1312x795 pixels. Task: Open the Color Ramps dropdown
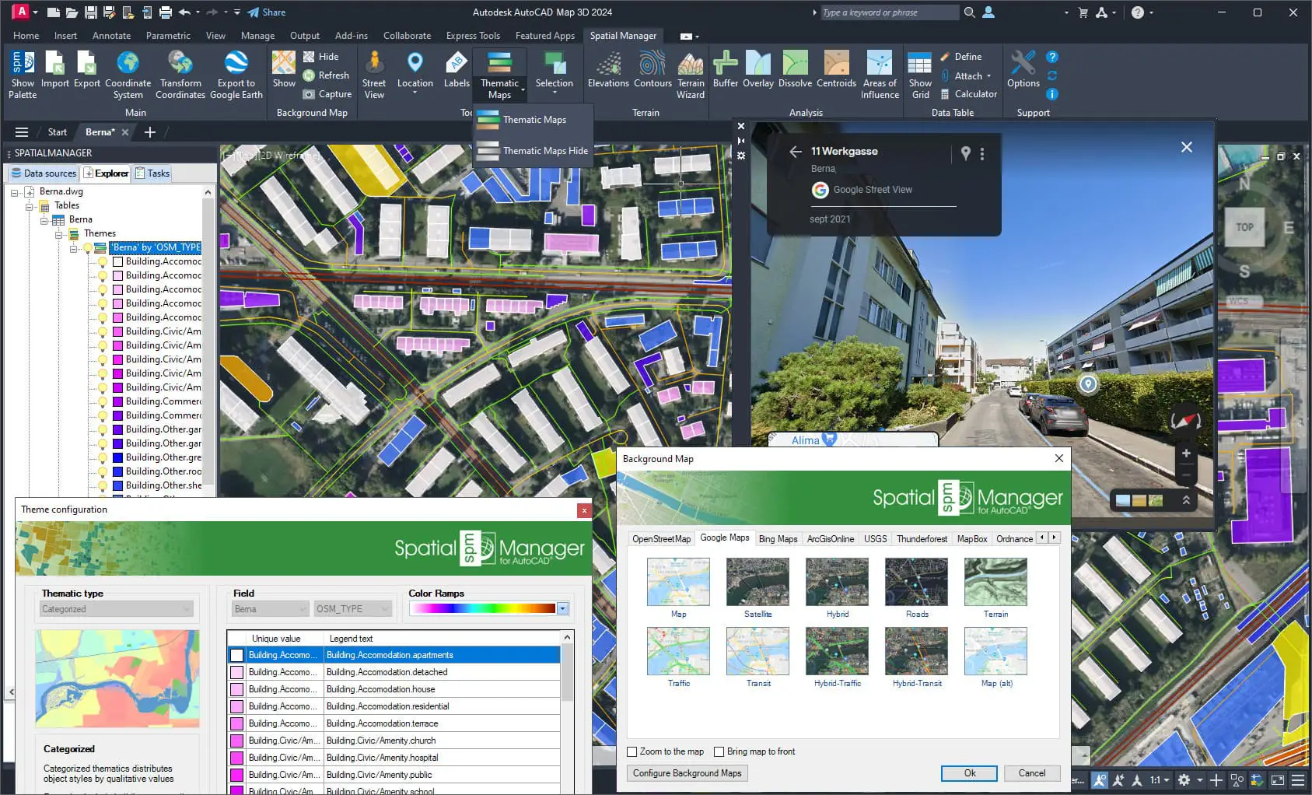562,608
